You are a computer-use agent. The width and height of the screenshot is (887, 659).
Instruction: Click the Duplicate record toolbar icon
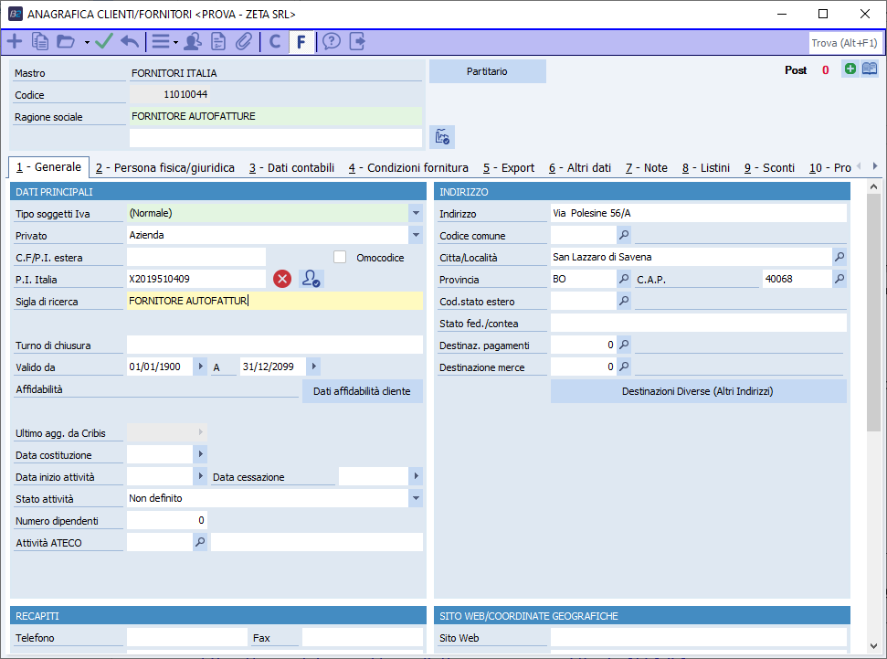(40, 41)
